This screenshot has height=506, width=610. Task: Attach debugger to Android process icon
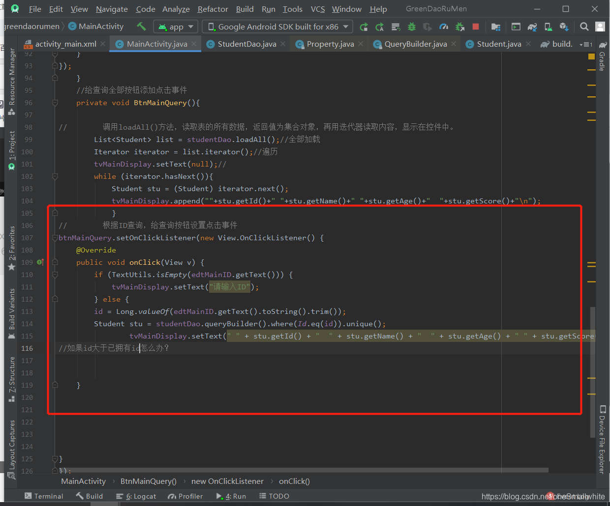click(460, 27)
